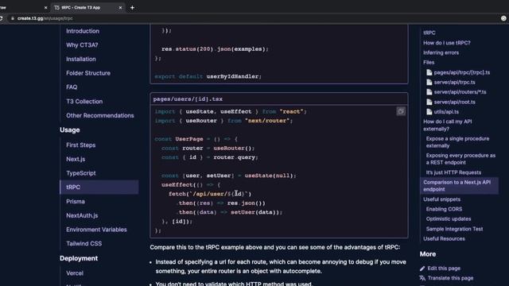Click the fetch(`/api/user/${id}`) code line
The width and height of the screenshot is (509, 286).
click(x=210, y=194)
